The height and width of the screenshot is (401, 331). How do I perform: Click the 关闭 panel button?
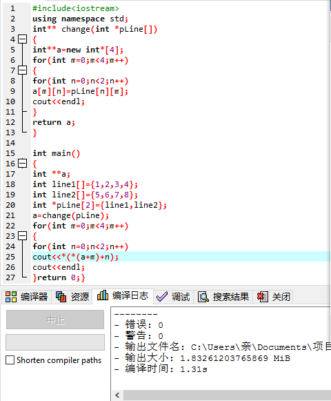click(x=272, y=297)
